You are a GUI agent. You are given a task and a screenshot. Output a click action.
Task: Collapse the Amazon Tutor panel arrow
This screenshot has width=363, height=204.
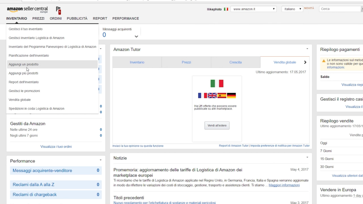[307, 49]
